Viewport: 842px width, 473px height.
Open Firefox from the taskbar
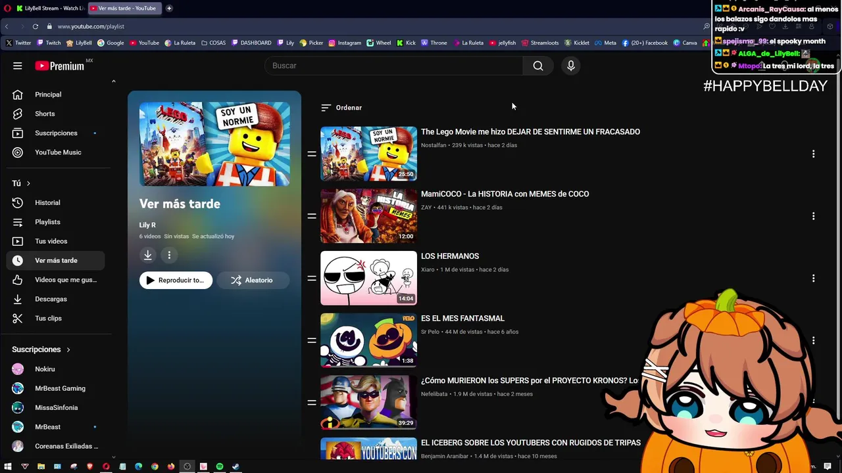(x=171, y=467)
